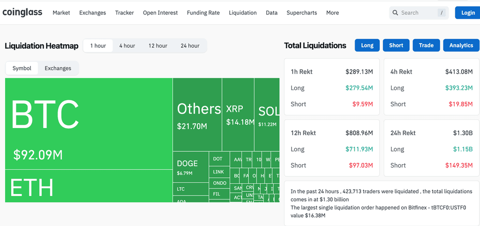Select the Symbol tab
Screen dimensions: 480x226
tap(22, 68)
